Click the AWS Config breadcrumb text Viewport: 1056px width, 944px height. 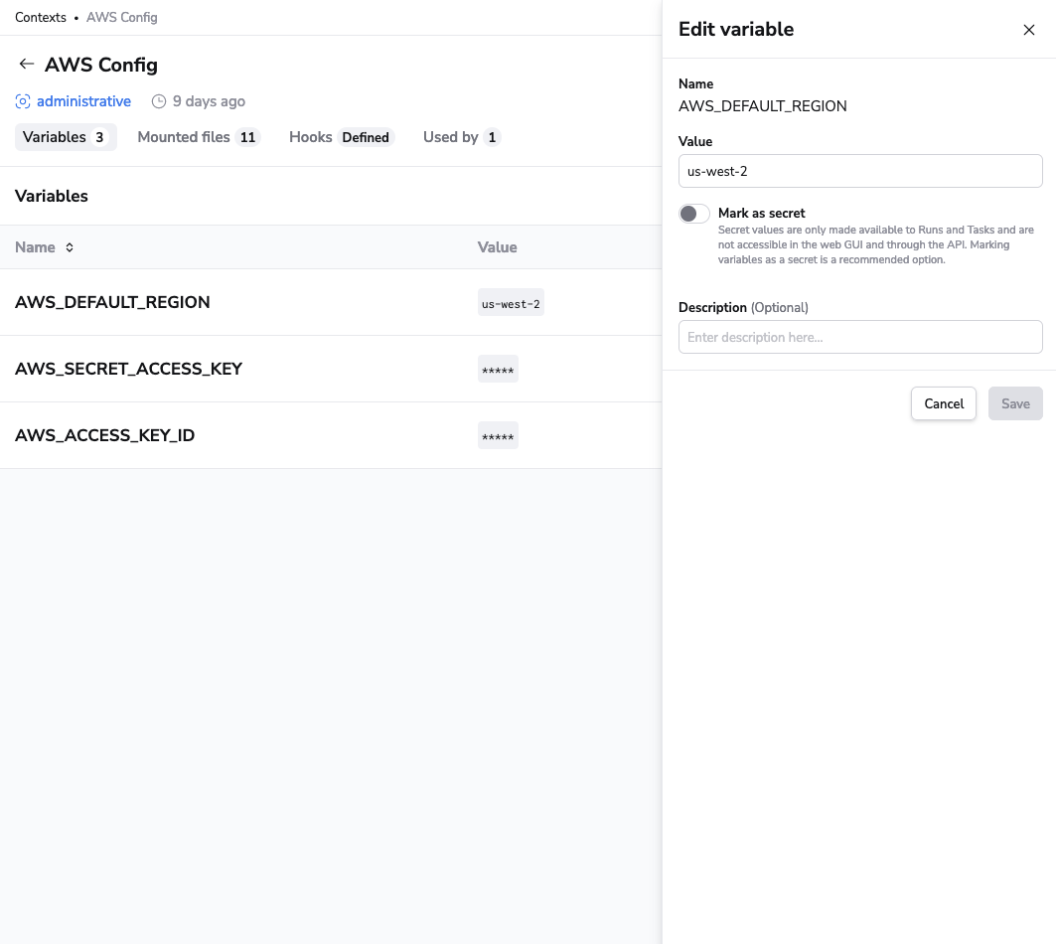(x=122, y=18)
